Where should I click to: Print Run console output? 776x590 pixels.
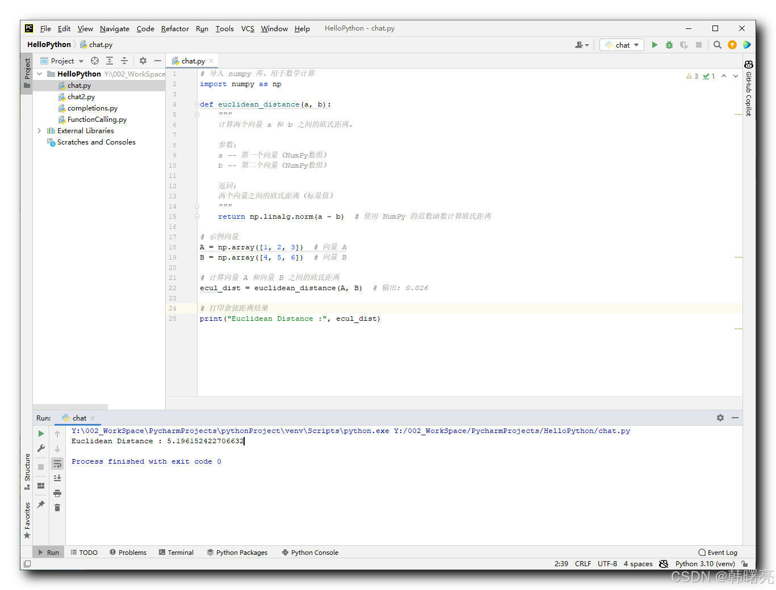pyautogui.click(x=57, y=493)
